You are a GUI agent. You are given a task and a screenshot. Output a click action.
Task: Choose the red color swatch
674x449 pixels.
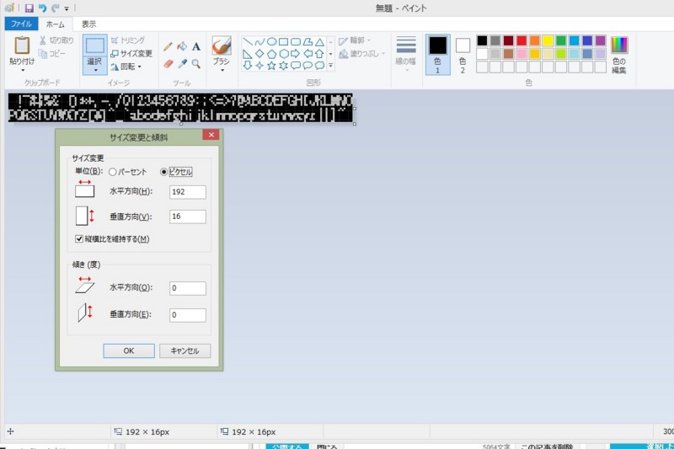tap(522, 40)
